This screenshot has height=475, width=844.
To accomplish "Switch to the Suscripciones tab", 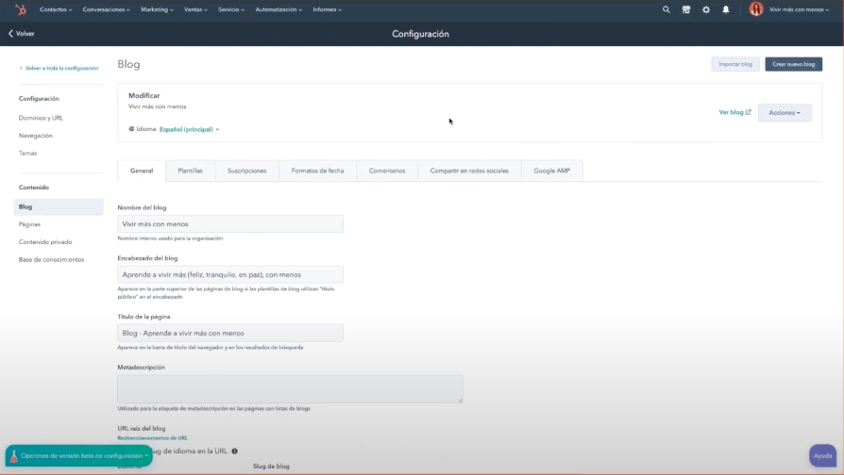I will (x=246, y=171).
